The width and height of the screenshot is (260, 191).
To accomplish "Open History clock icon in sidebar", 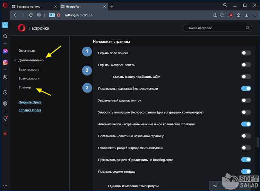I will point(5,92).
